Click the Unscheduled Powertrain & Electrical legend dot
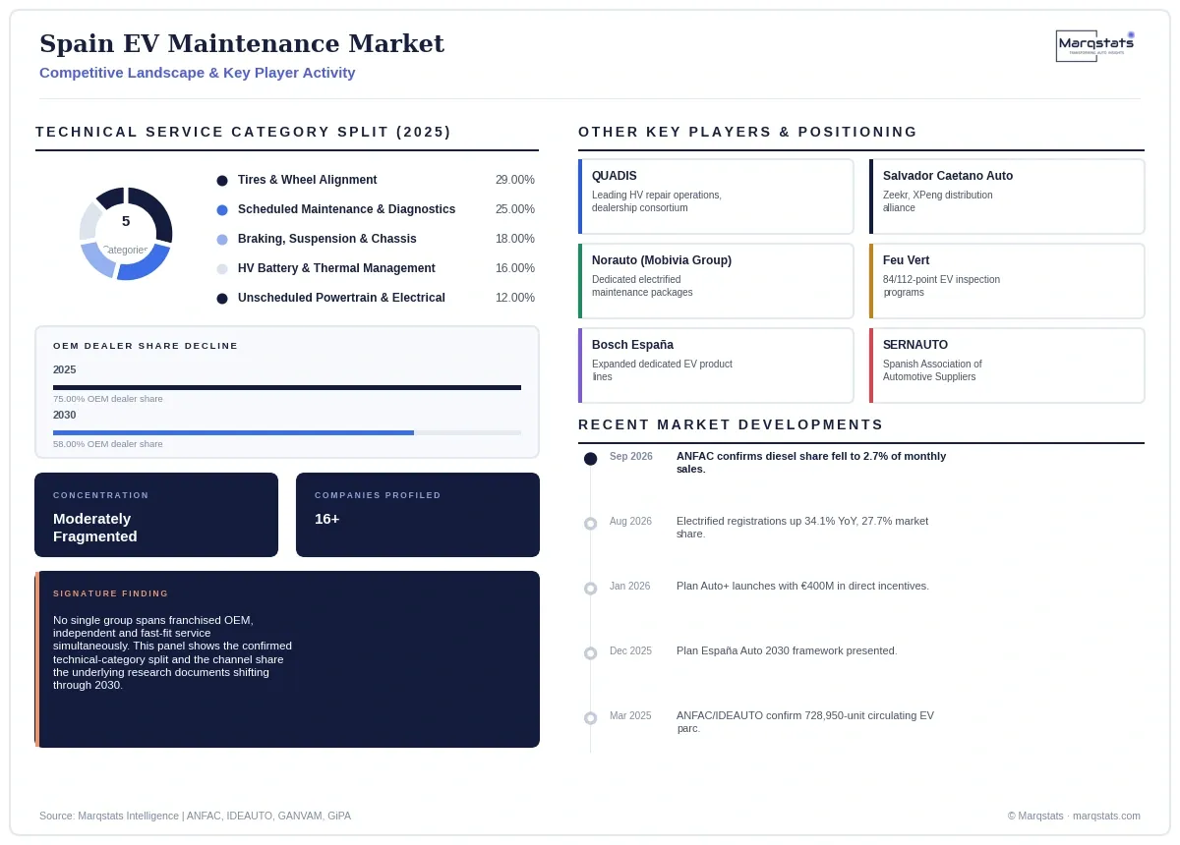The image size is (1180, 845). tap(222, 299)
